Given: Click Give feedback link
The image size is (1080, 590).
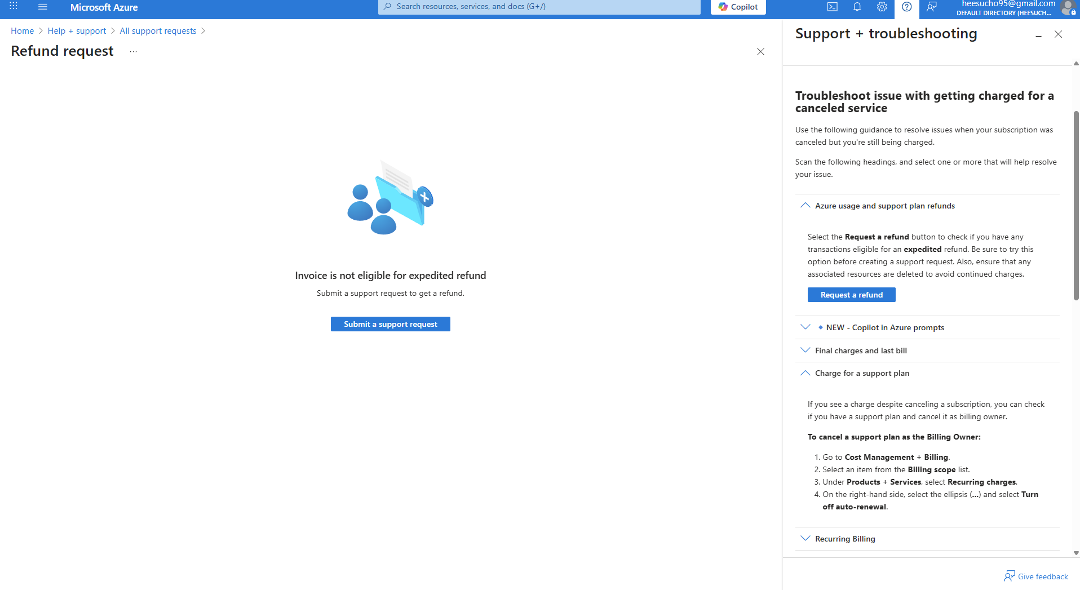Looking at the screenshot, I should click(x=1036, y=576).
